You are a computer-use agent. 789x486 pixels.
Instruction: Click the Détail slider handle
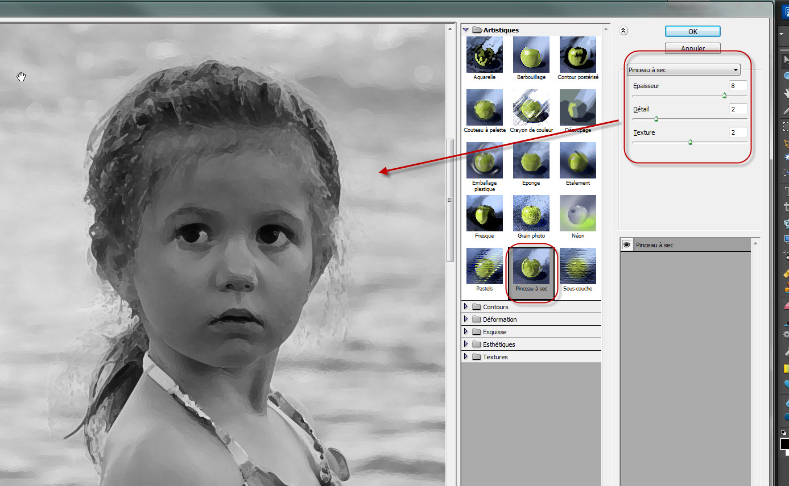[x=656, y=119]
